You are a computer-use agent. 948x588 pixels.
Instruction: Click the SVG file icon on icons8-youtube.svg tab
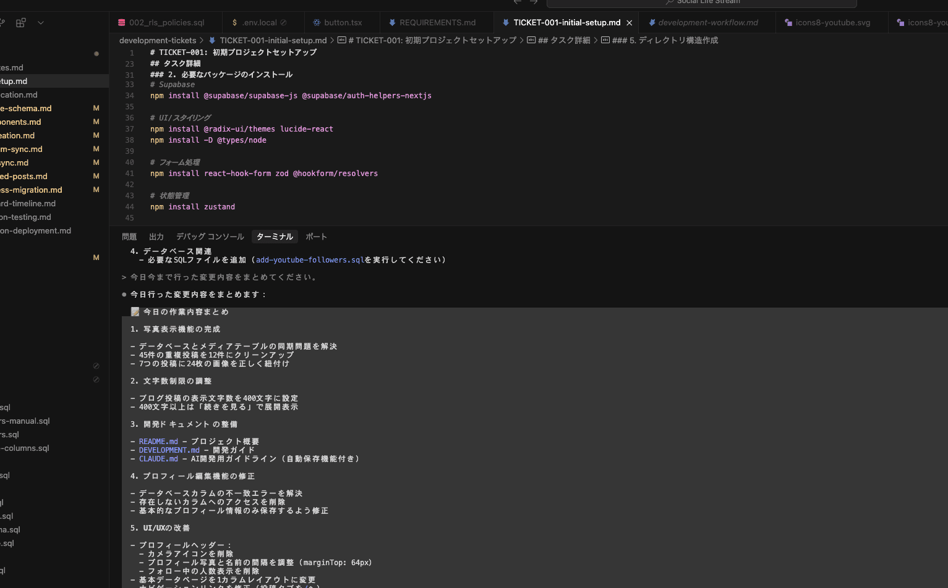pyautogui.click(x=788, y=22)
